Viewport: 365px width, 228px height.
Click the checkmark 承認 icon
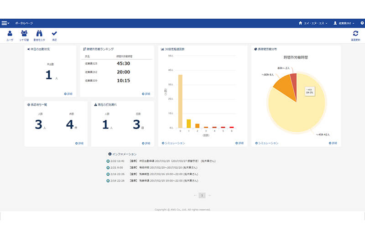pos(54,33)
